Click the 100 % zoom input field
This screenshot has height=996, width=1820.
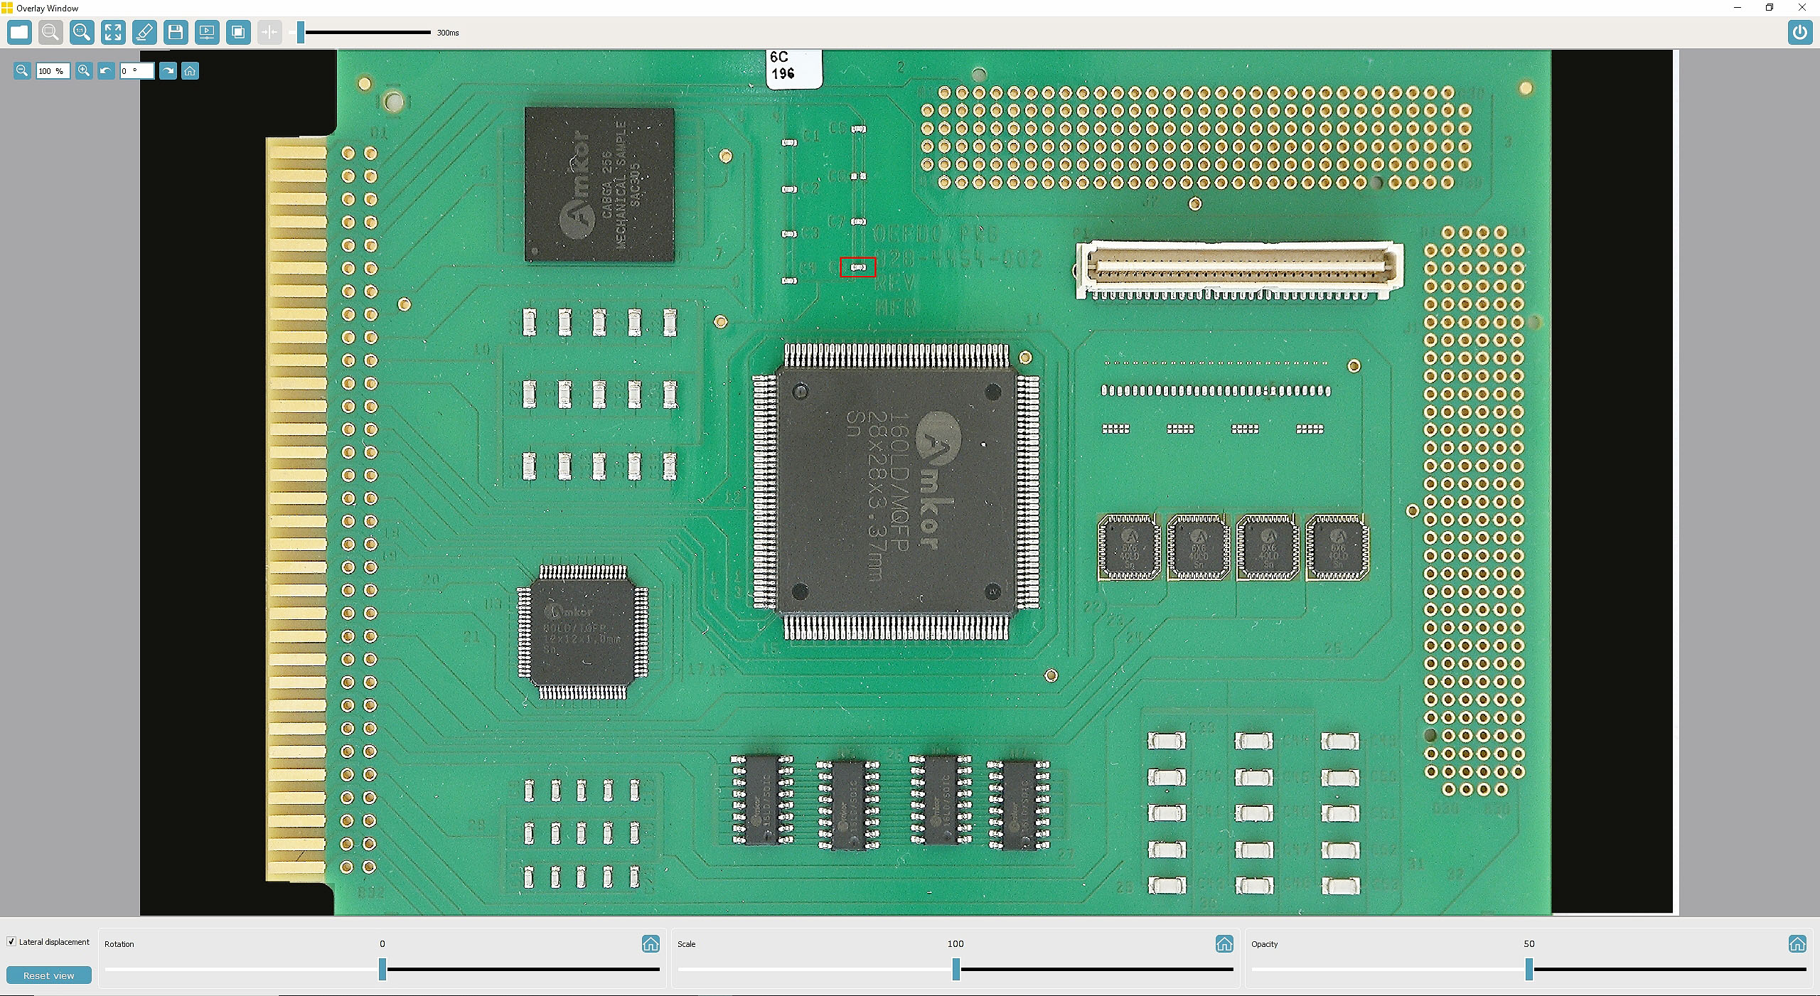53,70
